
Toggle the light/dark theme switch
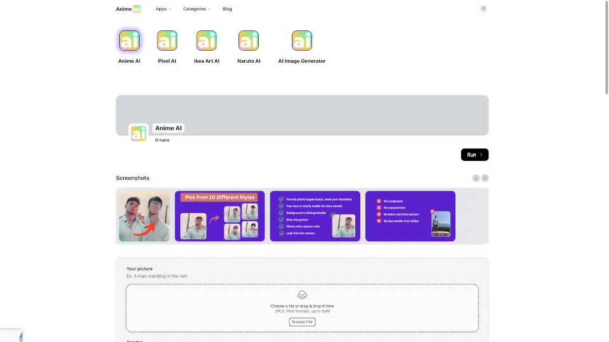[x=483, y=9]
